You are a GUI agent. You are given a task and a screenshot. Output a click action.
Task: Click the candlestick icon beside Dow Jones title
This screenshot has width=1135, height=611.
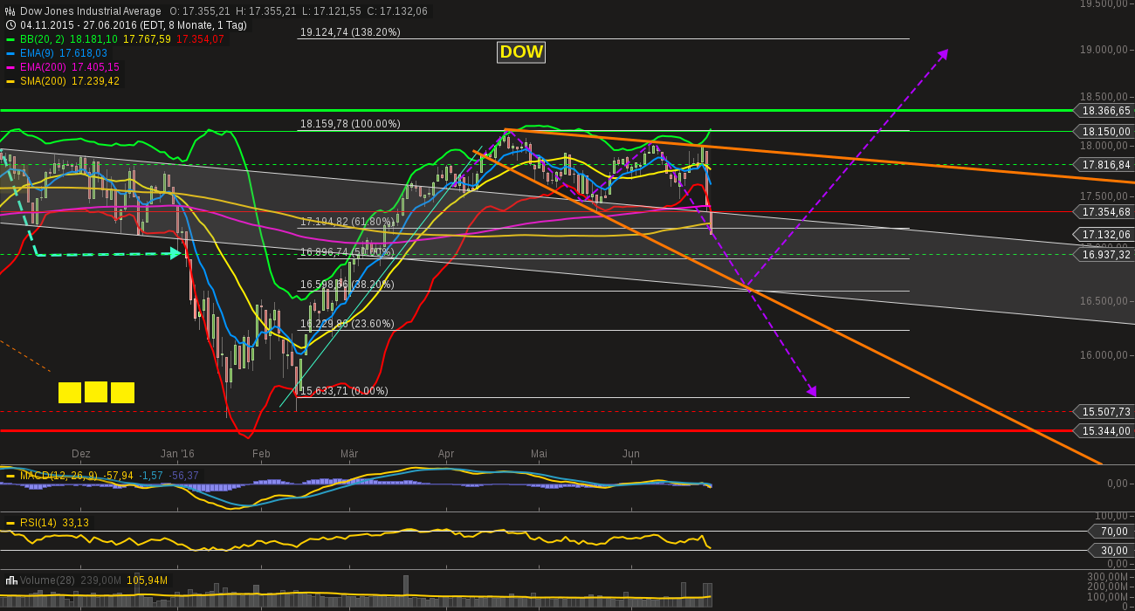pos(10,11)
